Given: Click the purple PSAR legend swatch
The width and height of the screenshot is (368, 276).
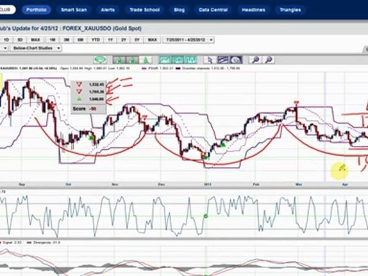Looking at the screenshot, I should (x=144, y=68).
